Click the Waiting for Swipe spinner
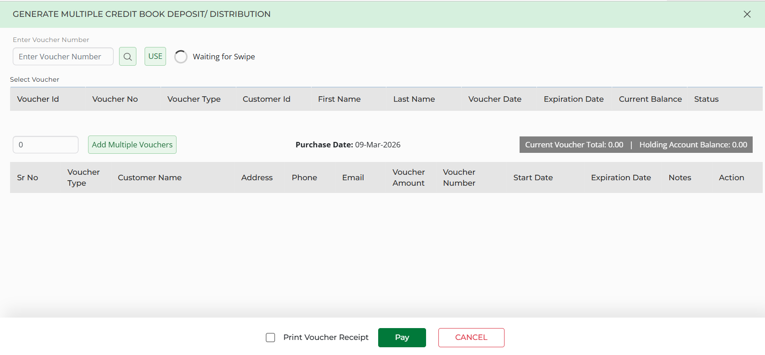The height and width of the screenshot is (355, 765). pyautogui.click(x=181, y=57)
